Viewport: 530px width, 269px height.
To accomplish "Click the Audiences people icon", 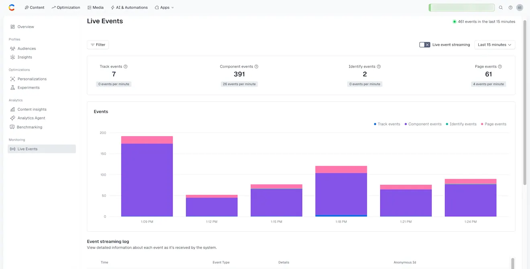I will 12,49.
